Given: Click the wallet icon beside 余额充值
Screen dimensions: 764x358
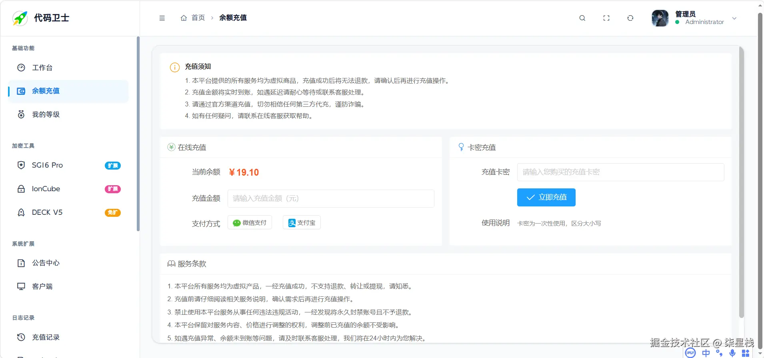Looking at the screenshot, I should pos(21,91).
